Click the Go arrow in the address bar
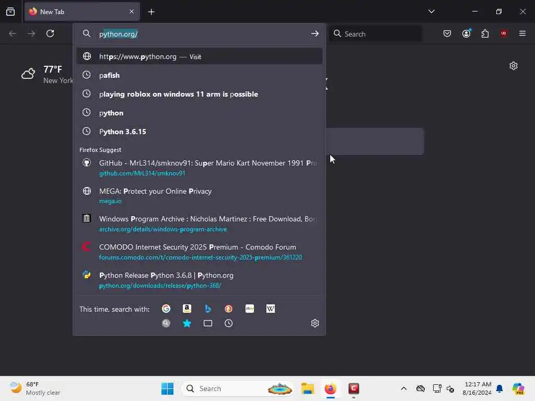The height and width of the screenshot is (401, 535). [315, 33]
